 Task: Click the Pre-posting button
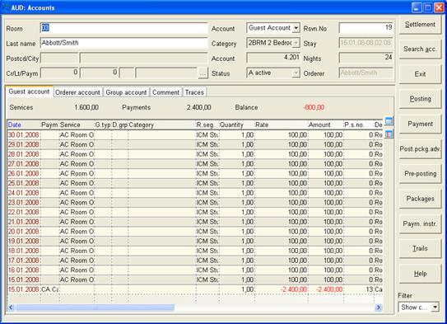[420, 174]
